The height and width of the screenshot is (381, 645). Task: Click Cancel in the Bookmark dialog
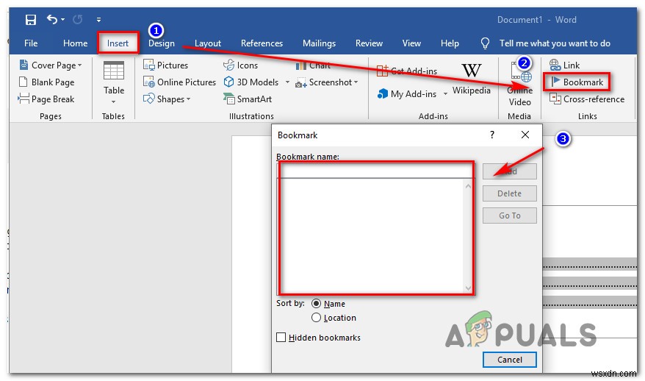510,360
